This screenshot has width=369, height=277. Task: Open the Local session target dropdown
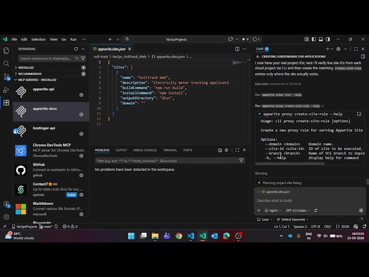(265, 219)
